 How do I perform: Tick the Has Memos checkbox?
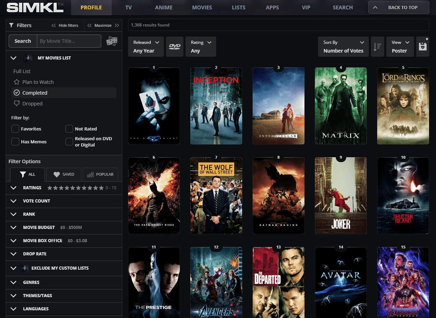15,142
